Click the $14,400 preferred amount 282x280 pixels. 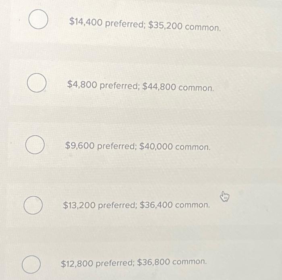pos(107,23)
